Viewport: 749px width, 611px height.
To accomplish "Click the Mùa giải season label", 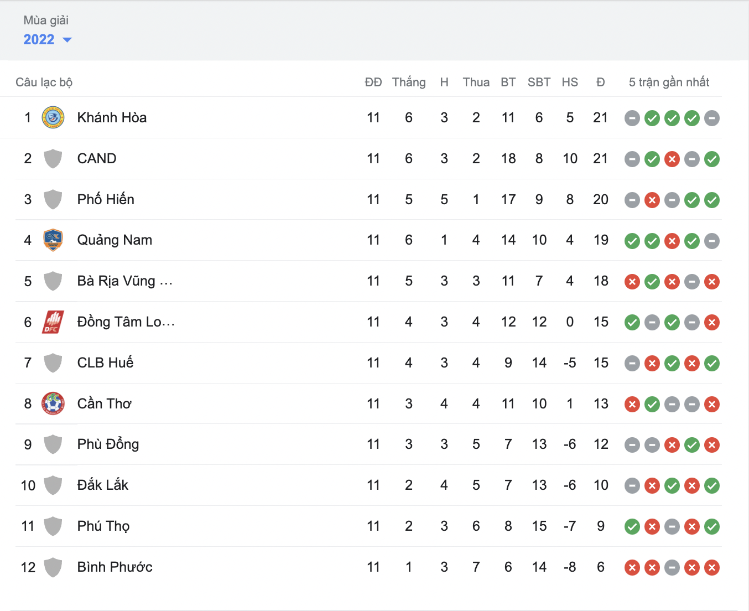I will [x=46, y=20].
